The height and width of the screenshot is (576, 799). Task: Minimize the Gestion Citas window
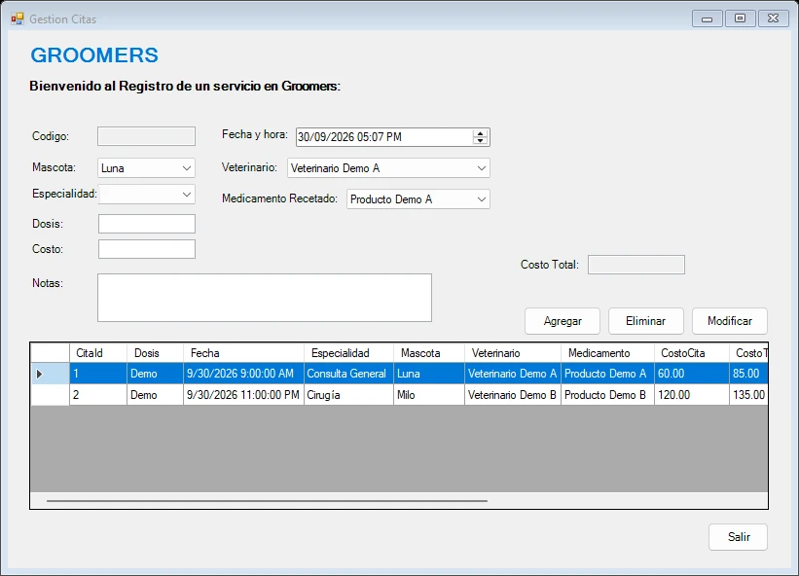(x=707, y=18)
